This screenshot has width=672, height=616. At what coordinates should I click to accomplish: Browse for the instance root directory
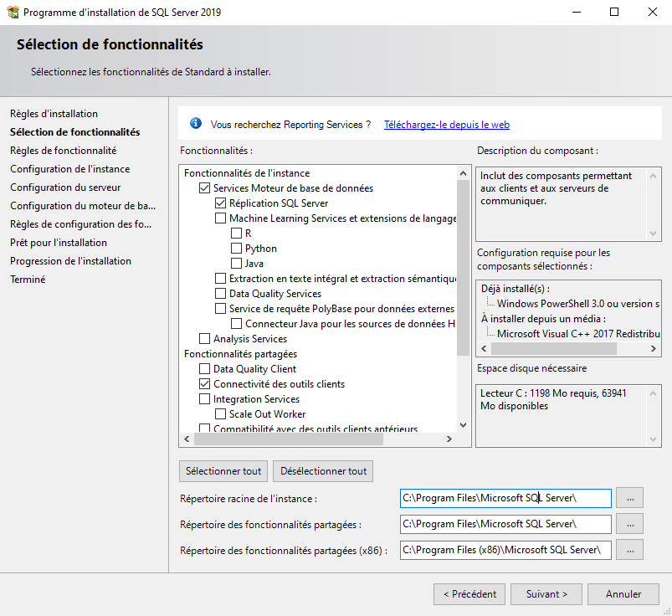click(x=629, y=498)
